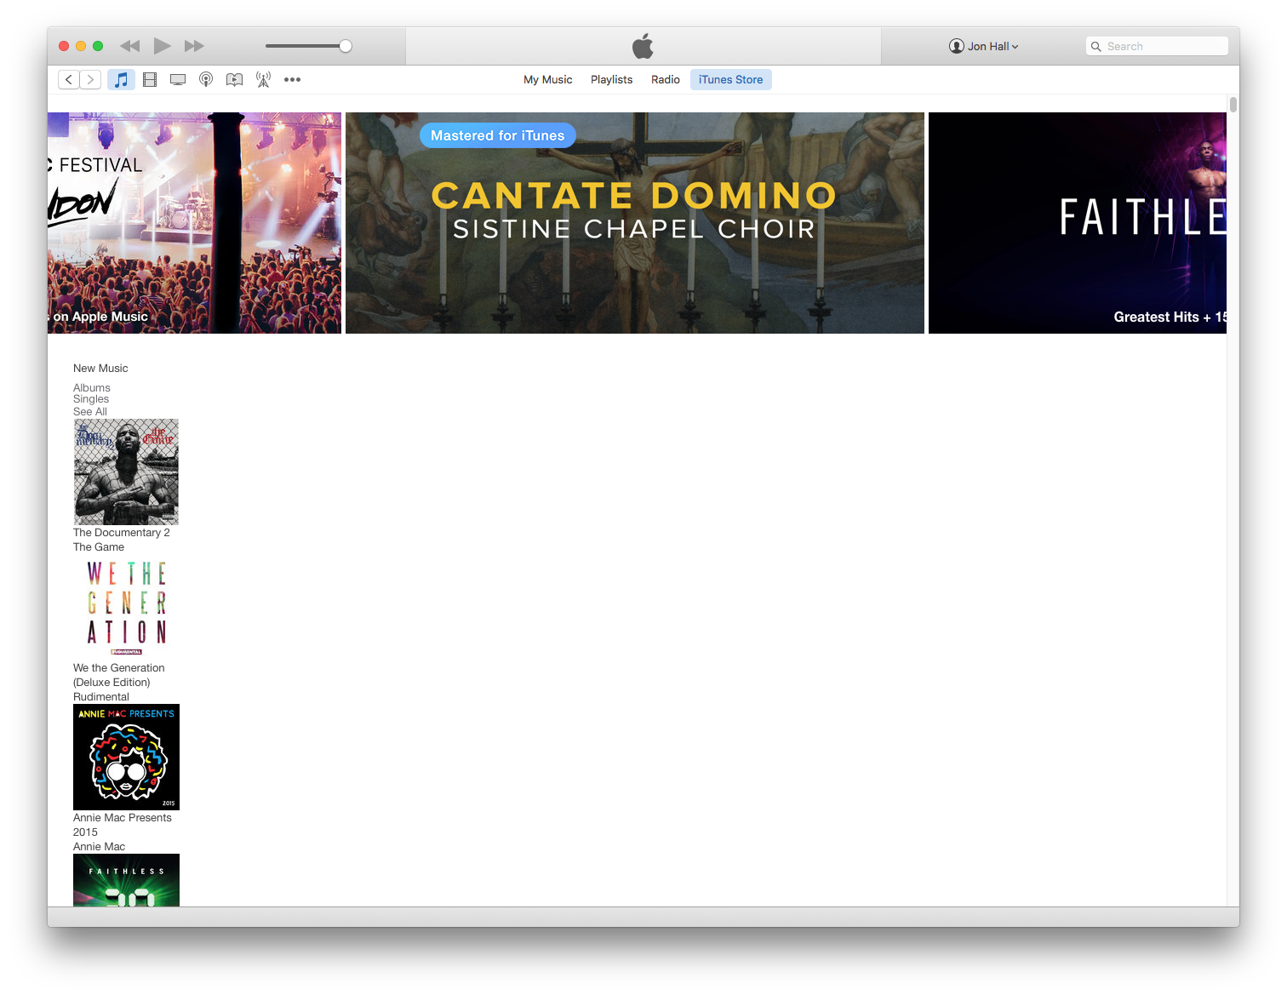Open Annie Mac Presents album cover
Image resolution: width=1287 pixels, height=995 pixels.
pos(126,757)
